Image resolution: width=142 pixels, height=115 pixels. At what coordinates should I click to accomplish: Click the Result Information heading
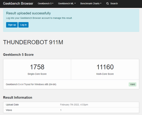pos(18,97)
